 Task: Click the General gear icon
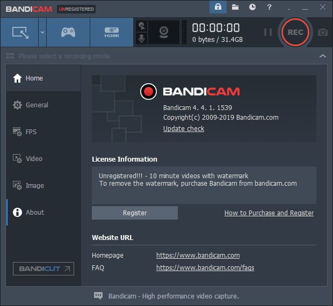(x=17, y=105)
